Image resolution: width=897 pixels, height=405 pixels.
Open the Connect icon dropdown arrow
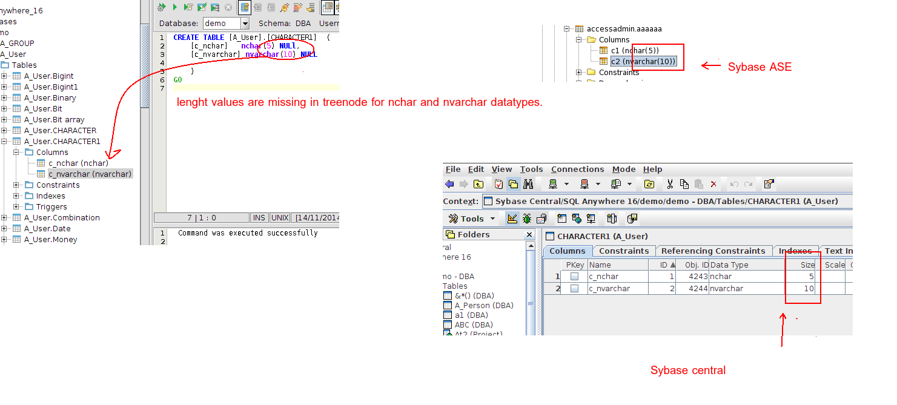tap(566, 184)
